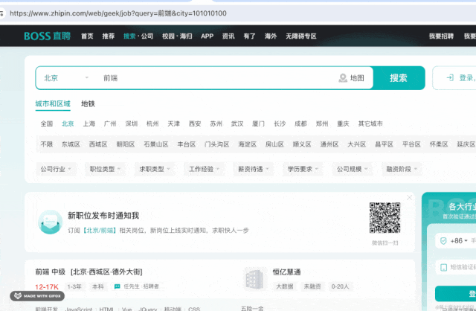
Task: Click the 大数据 company tag
Action: [x=285, y=286]
